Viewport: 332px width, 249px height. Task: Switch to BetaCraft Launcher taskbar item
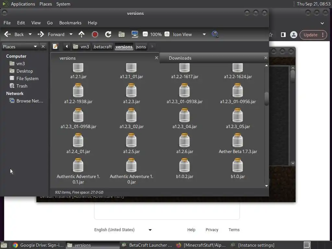point(147,245)
